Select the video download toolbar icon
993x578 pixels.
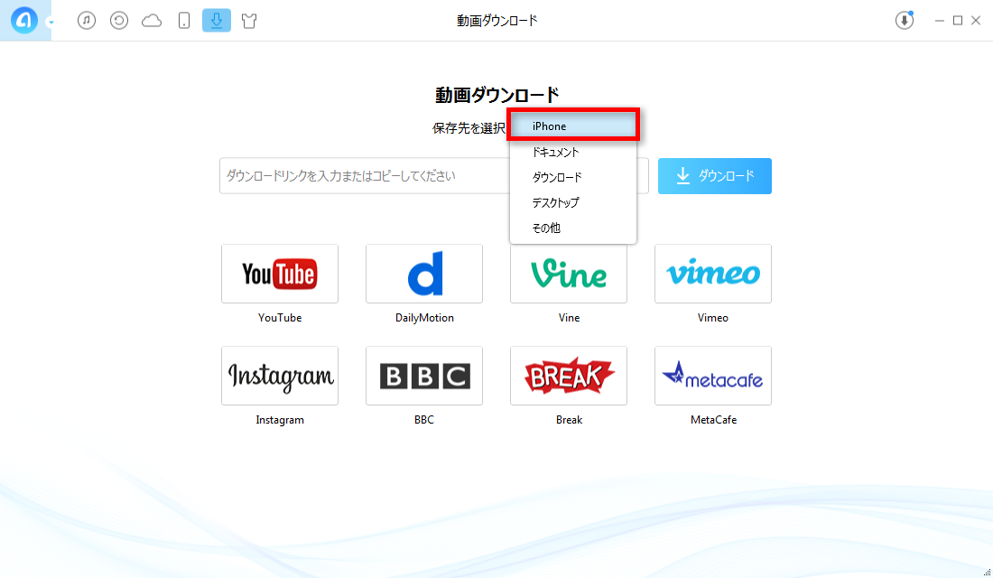[217, 20]
